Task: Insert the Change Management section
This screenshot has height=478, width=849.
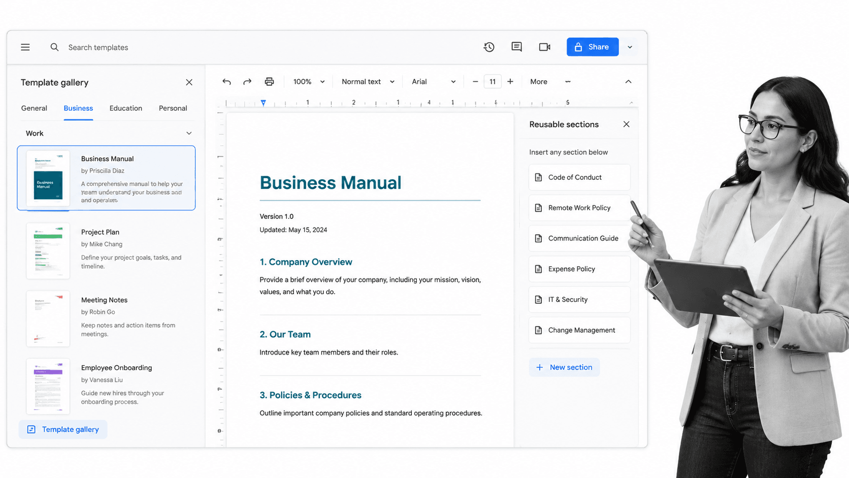Action: click(x=579, y=330)
